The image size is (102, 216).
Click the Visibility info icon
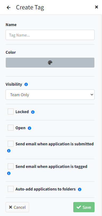pyautogui.click(x=26, y=84)
